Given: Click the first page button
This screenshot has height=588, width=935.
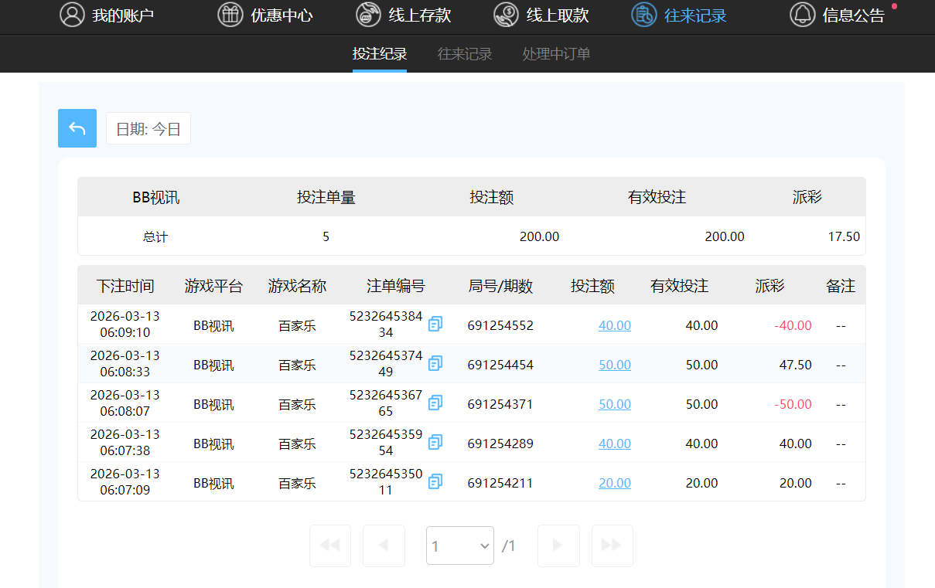Looking at the screenshot, I should point(330,546).
